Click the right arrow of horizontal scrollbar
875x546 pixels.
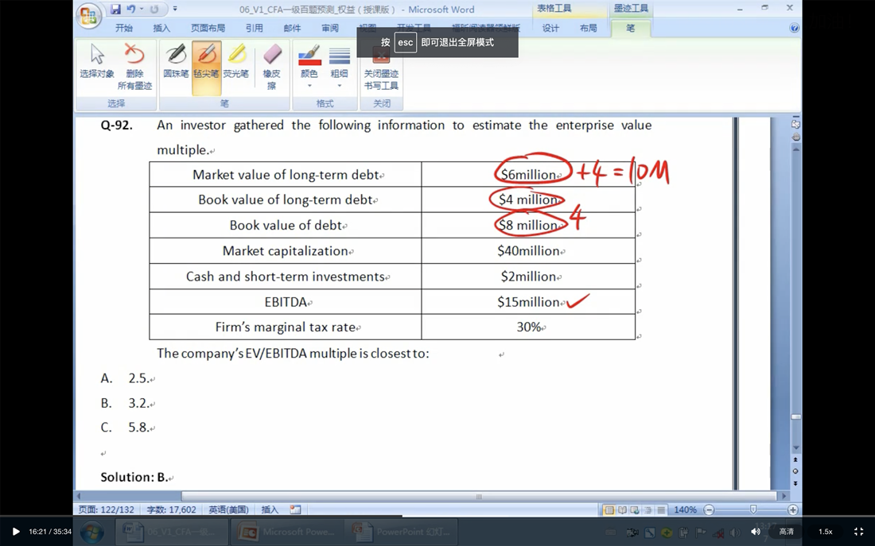784,496
